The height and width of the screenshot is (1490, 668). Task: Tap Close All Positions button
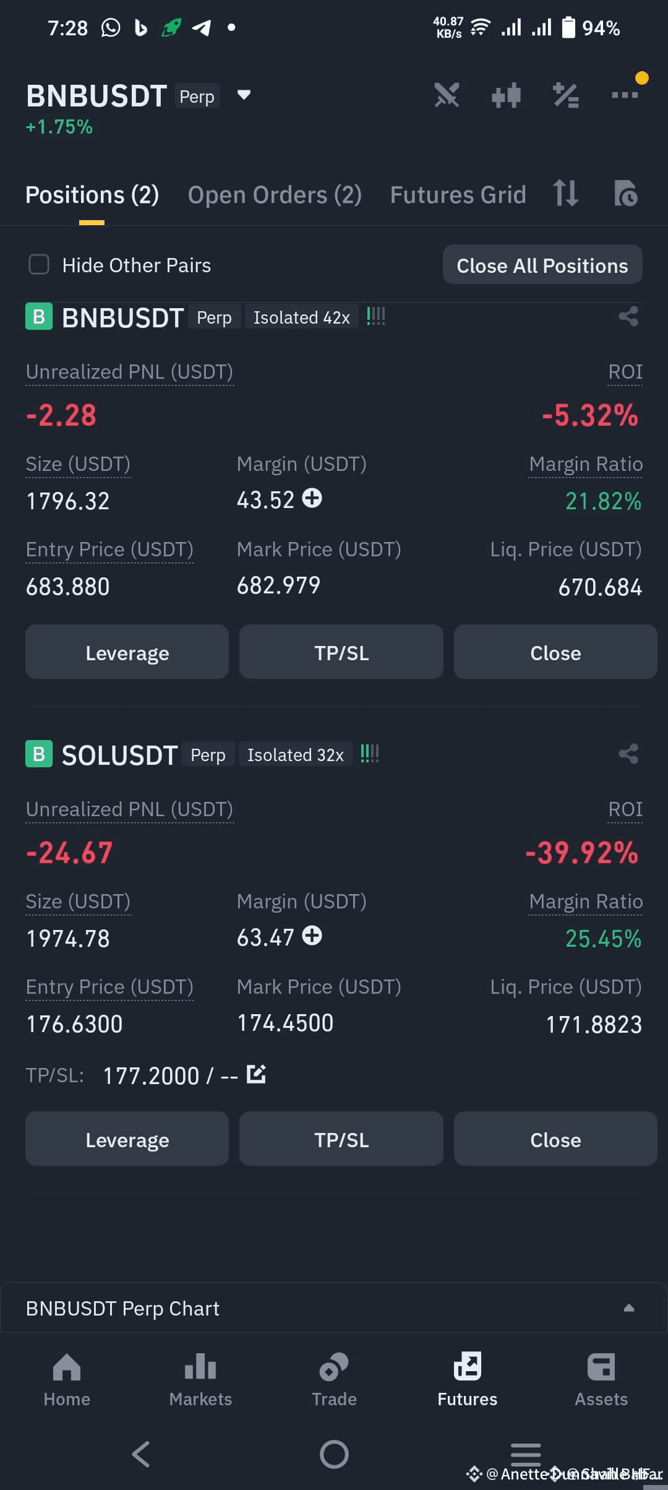[542, 265]
